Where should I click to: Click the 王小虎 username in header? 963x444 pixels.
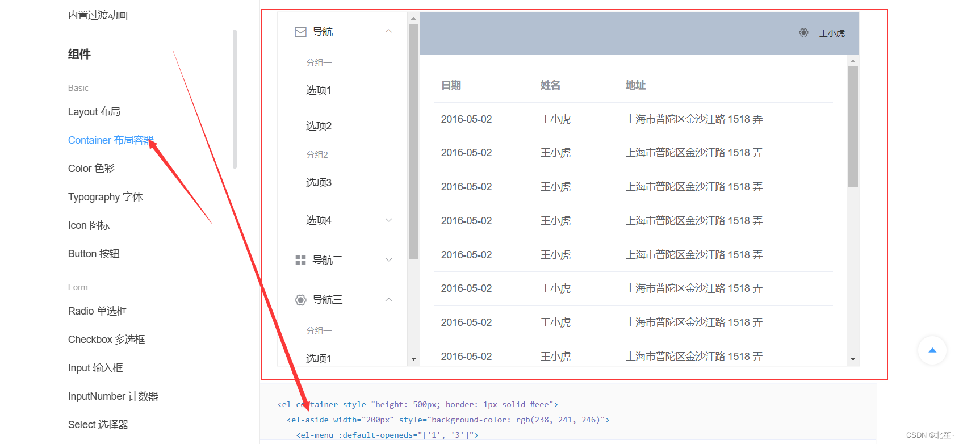click(x=832, y=33)
